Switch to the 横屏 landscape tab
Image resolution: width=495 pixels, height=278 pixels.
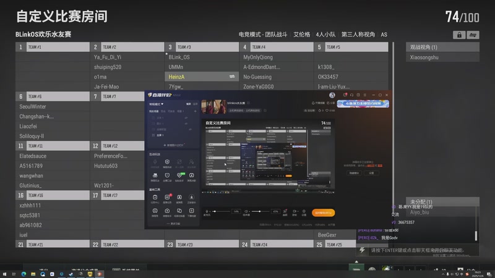click(189, 104)
